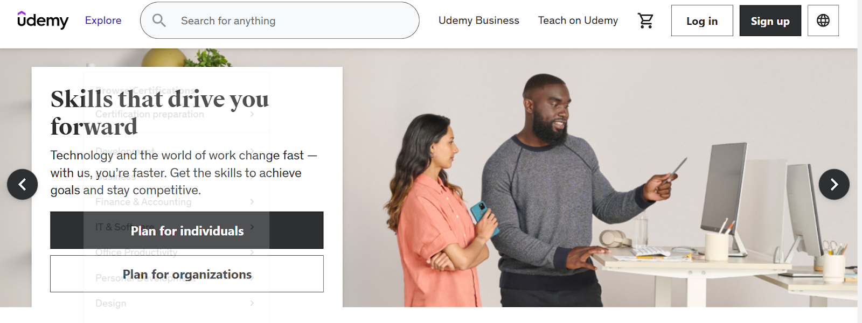Open the Explore menu
This screenshot has width=862, height=323.
[x=103, y=20]
